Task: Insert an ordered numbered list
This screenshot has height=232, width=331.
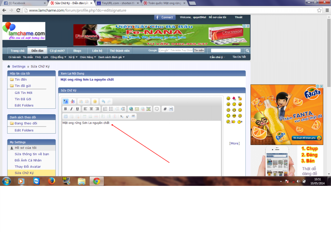Action: coord(105,109)
